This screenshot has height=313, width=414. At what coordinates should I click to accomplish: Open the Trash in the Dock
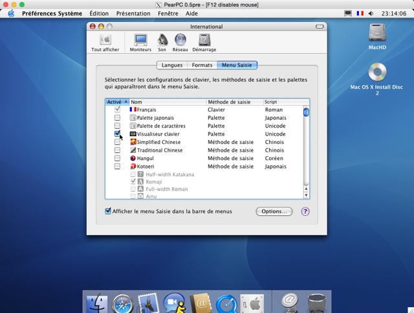pyautogui.click(x=317, y=304)
